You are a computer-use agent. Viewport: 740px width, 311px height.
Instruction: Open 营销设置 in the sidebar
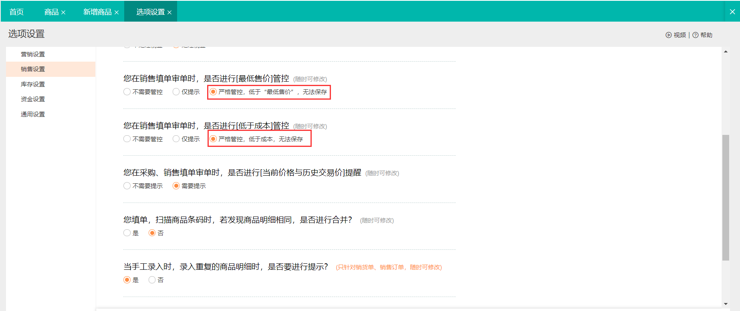[33, 54]
